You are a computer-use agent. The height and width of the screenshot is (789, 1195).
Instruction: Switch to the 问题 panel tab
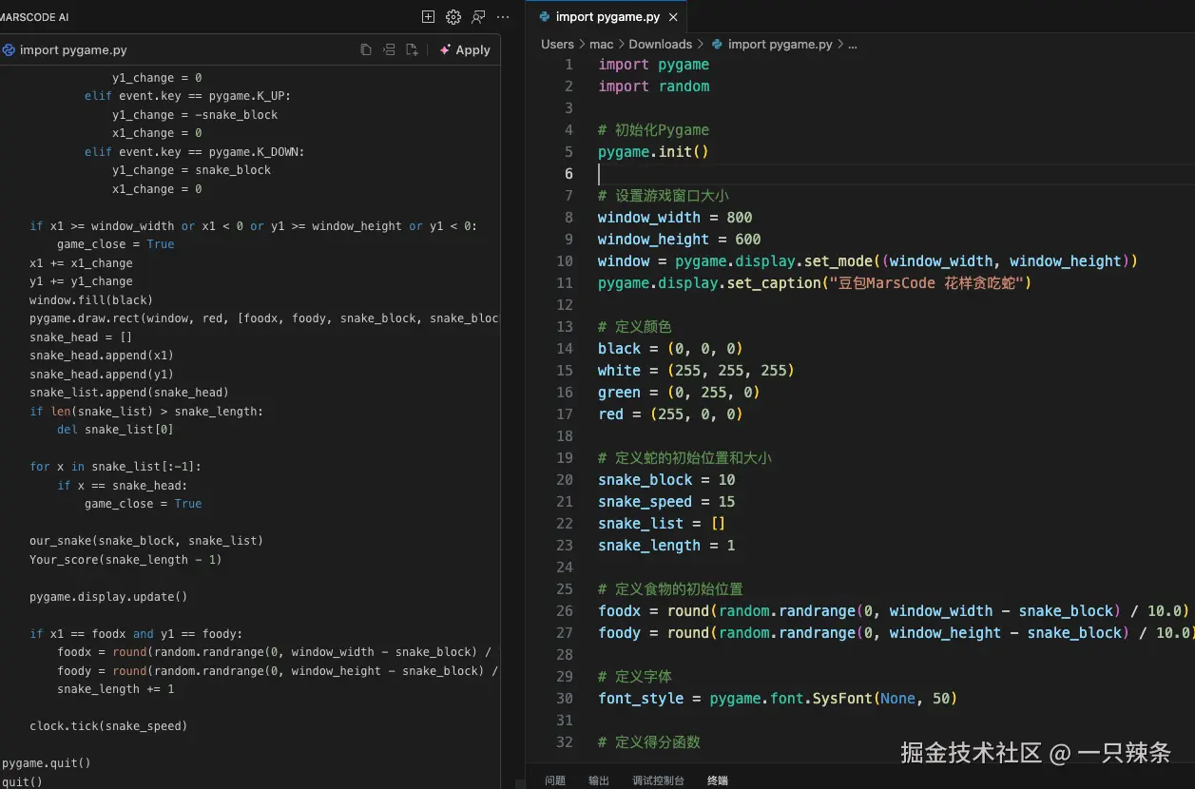point(555,780)
